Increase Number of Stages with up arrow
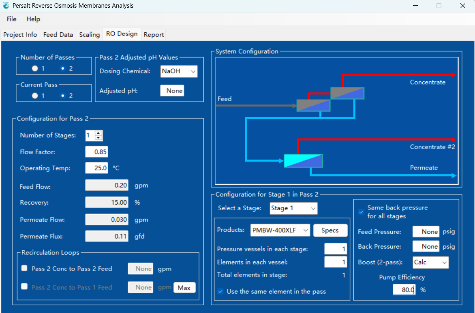 click(98, 133)
